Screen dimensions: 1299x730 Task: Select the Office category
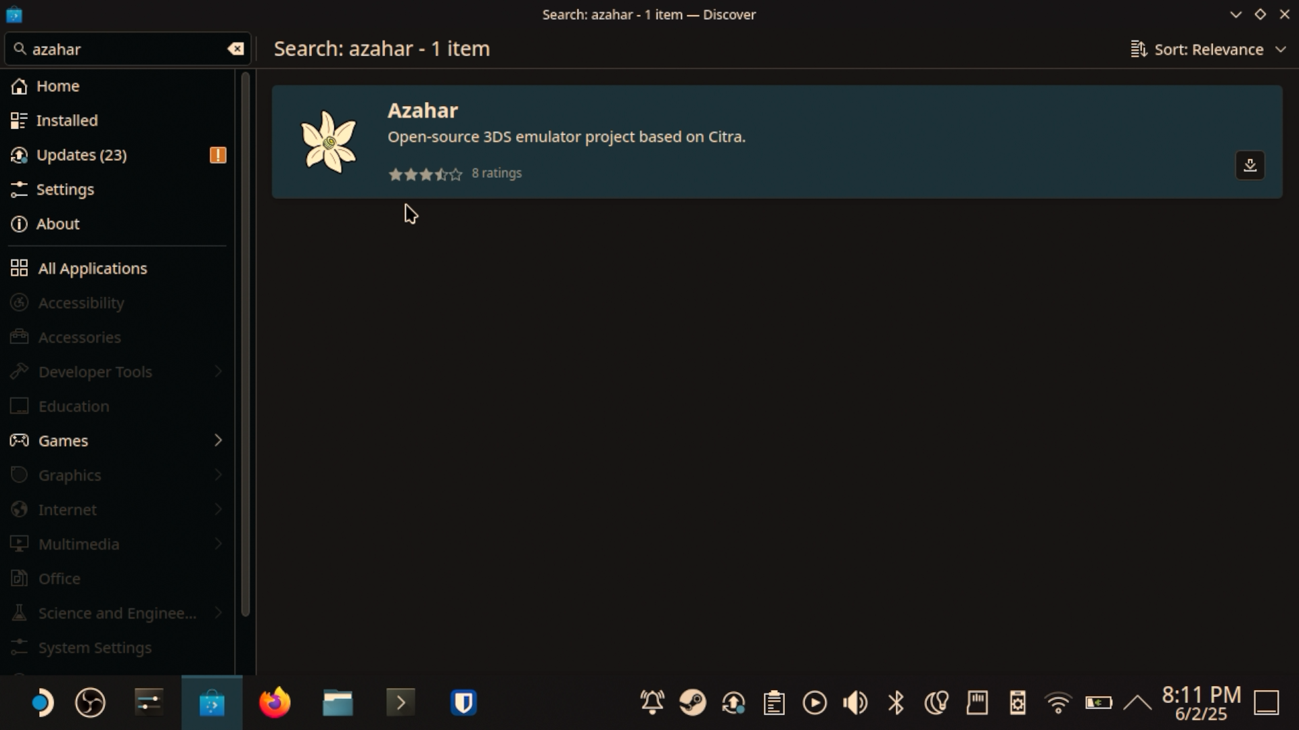pyautogui.click(x=117, y=579)
